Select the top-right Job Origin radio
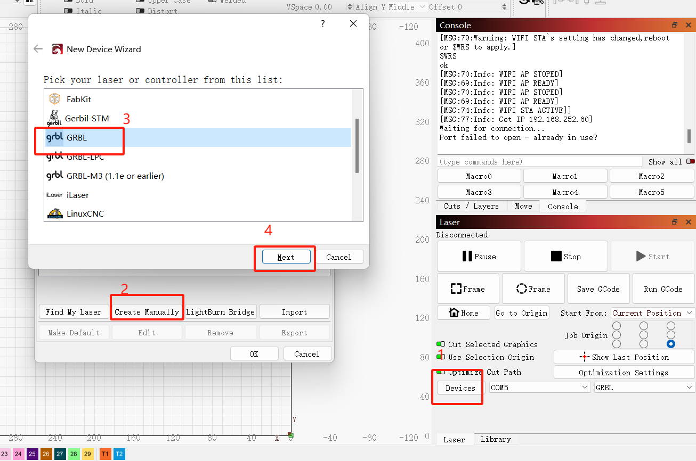The image size is (696, 461). tap(671, 326)
